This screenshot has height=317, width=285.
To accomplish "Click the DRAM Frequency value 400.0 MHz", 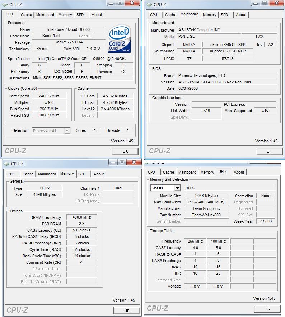I will coord(81,217).
